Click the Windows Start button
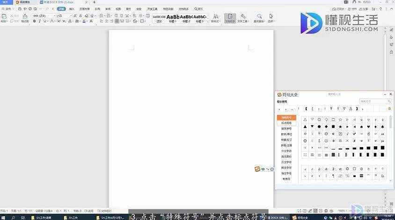 pyautogui.click(x=4, y=217)
